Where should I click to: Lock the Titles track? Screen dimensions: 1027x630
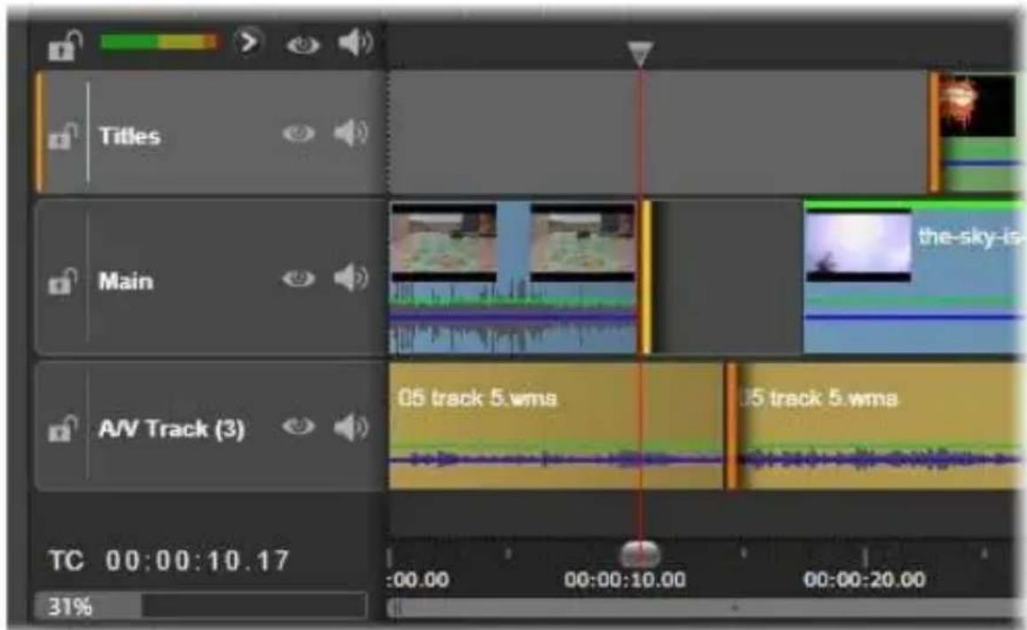[x=64, y=137]
